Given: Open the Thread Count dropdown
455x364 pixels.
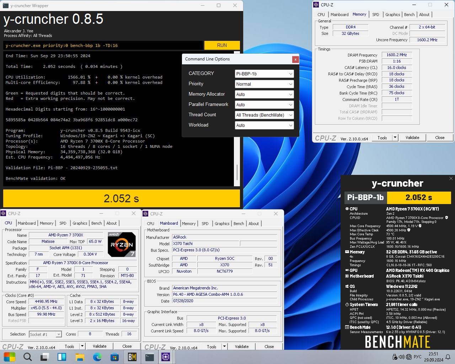Looking at the screenshot, I should (x=264, y=115).
